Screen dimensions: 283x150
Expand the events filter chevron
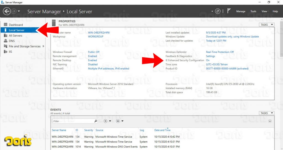pos(270,121)
